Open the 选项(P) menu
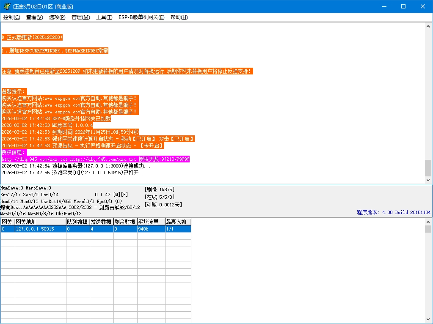This screenshot has width=433, height=324. 57,17
